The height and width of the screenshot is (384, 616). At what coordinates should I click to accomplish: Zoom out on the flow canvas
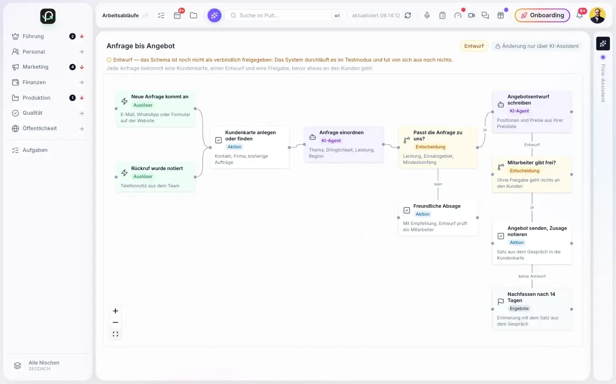coord(115,322)
